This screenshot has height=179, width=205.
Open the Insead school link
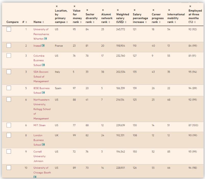click(37, 46)
